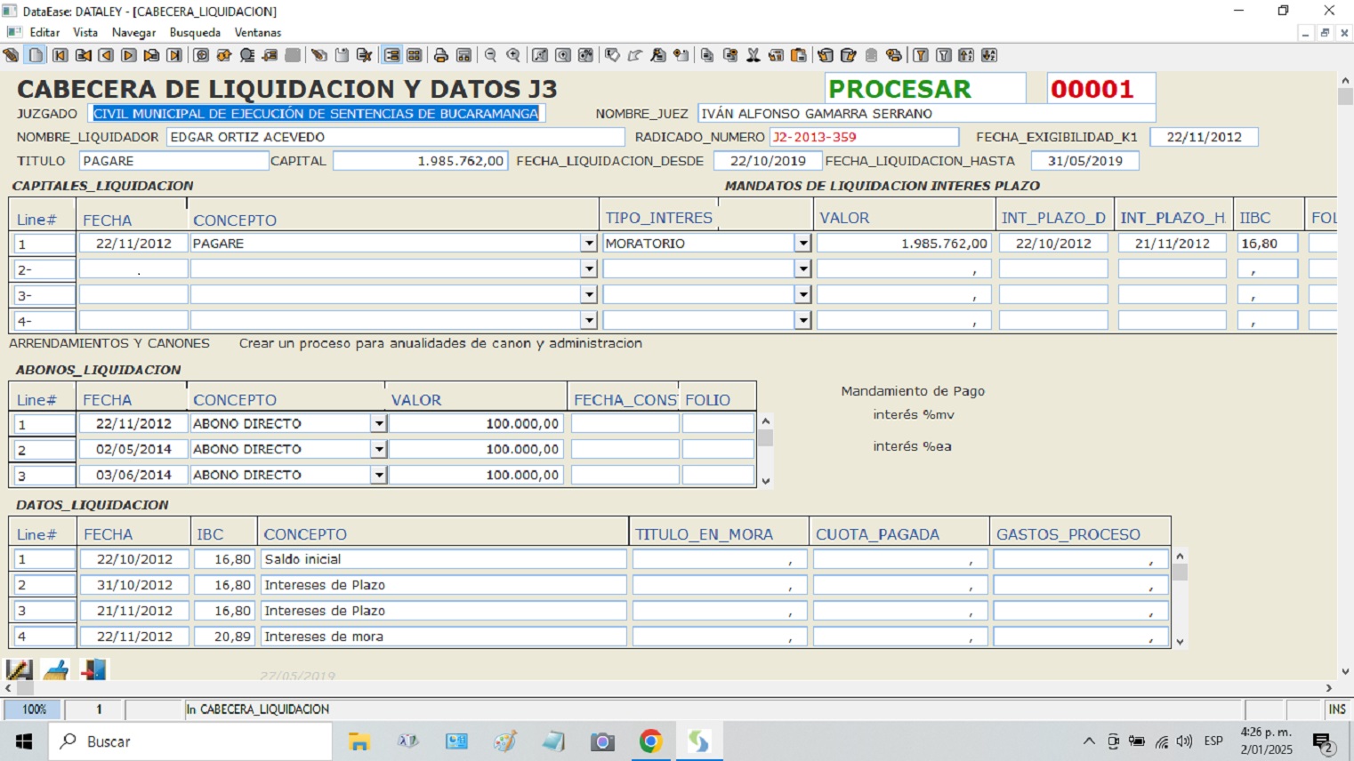Screen dimensions: 1354x761
Task: Click the first record navigation icon
Action: [60, 55]
